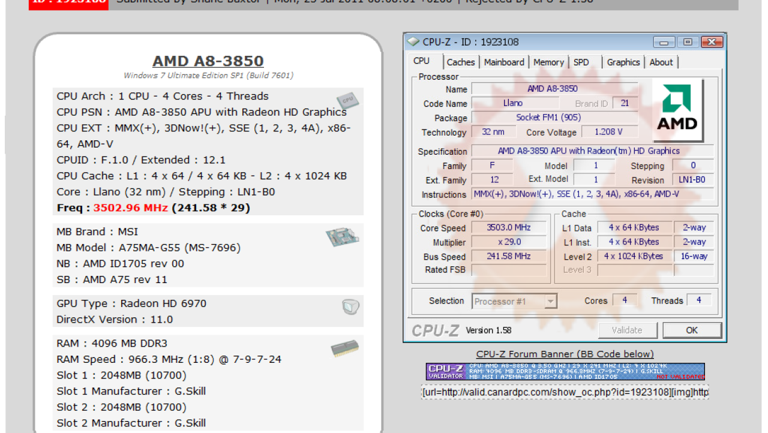The height and width of the screenshot is (433, 768).
Task: Click the Level 2 value 4 x 1024 KBytes
Action: 634,256
